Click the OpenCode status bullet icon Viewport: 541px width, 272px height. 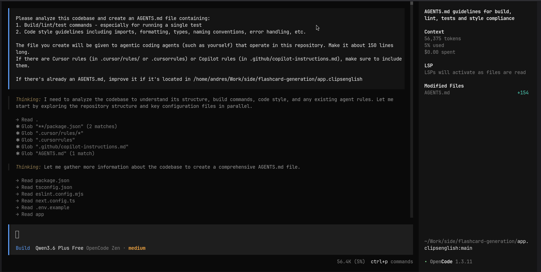click(426, 262)
